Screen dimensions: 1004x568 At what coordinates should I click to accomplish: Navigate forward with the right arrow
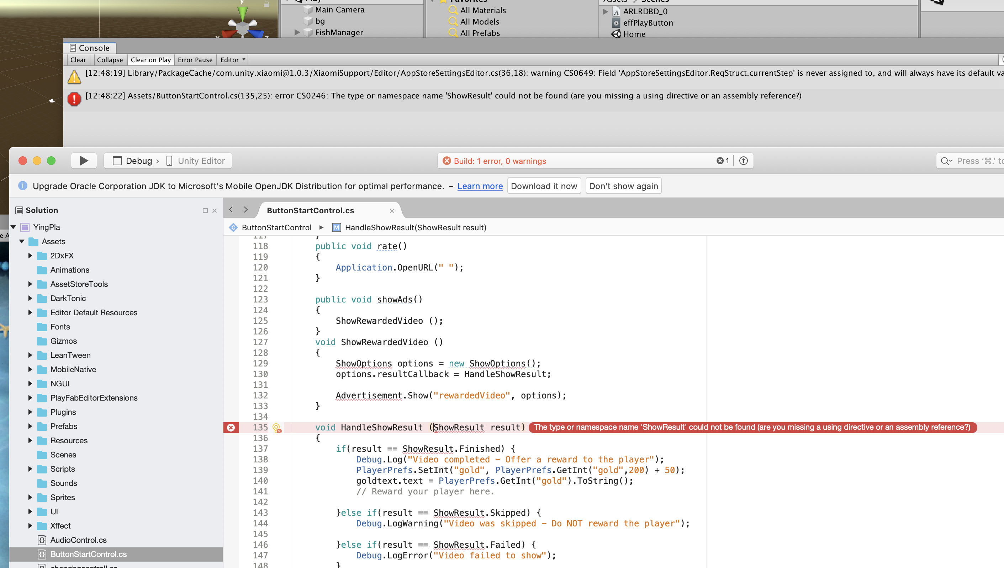245,210
